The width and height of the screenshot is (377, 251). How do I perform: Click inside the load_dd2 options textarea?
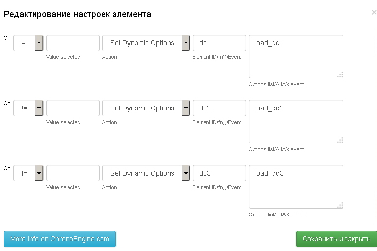[x=296, y=122]
